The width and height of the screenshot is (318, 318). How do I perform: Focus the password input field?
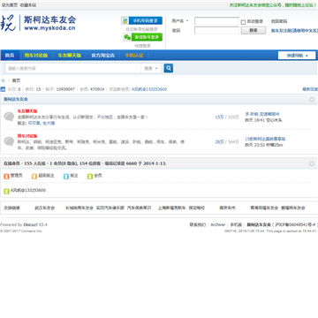point(216,30)
